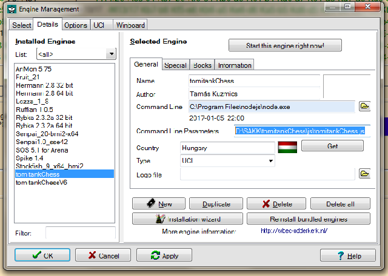This screenshot has height=276, width=388.
Task: Click Start this engine right now
Action: [285, 45]
